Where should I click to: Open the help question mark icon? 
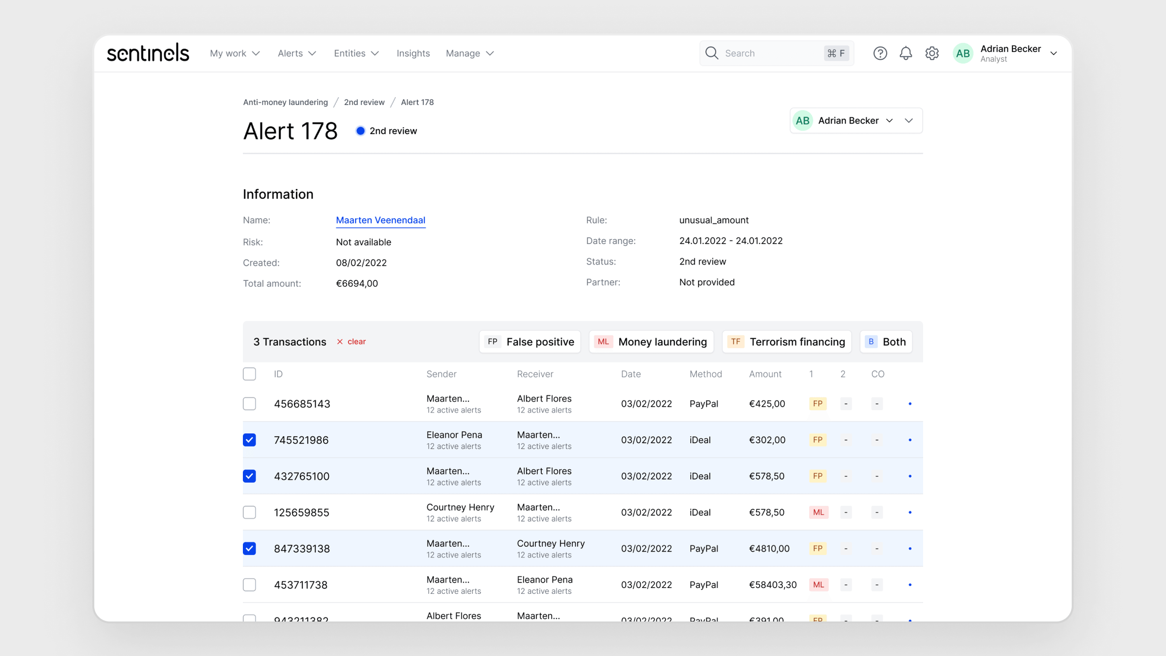[880, 53]
